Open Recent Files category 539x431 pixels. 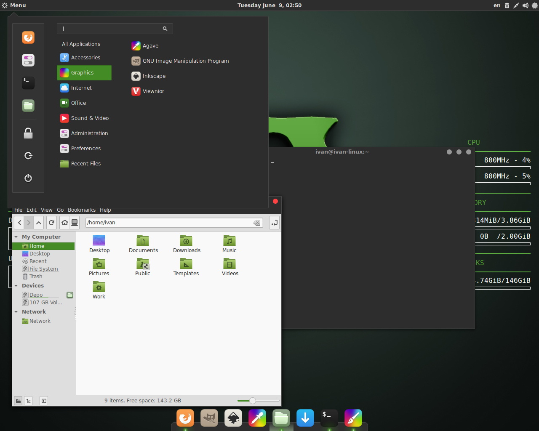84,164
